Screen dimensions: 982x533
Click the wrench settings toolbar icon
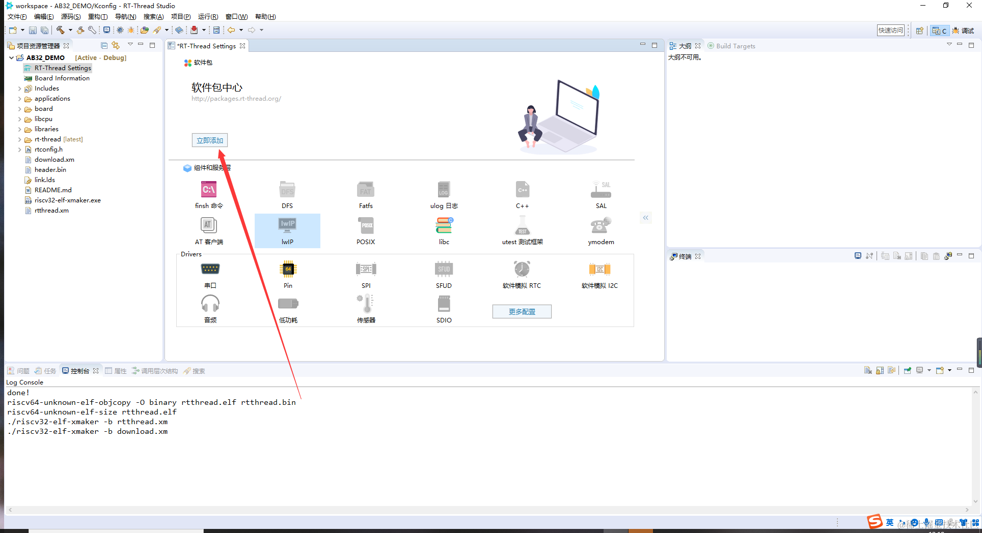[x=92, y=30]
